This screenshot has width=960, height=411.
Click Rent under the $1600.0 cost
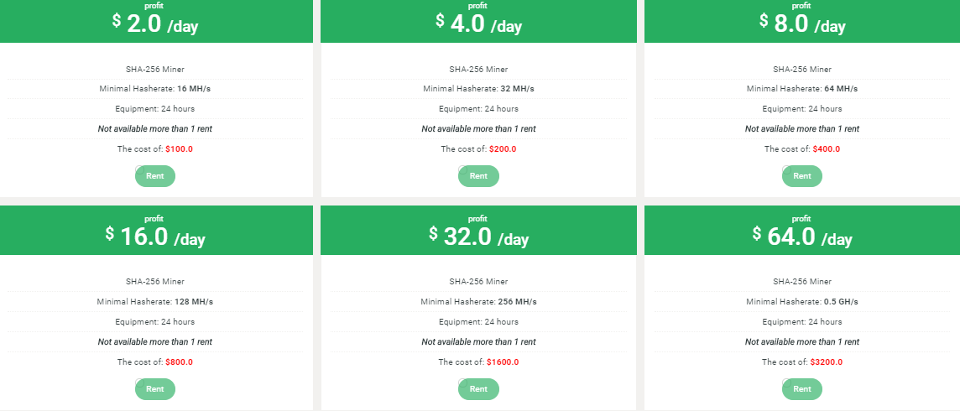click(478, 389)
